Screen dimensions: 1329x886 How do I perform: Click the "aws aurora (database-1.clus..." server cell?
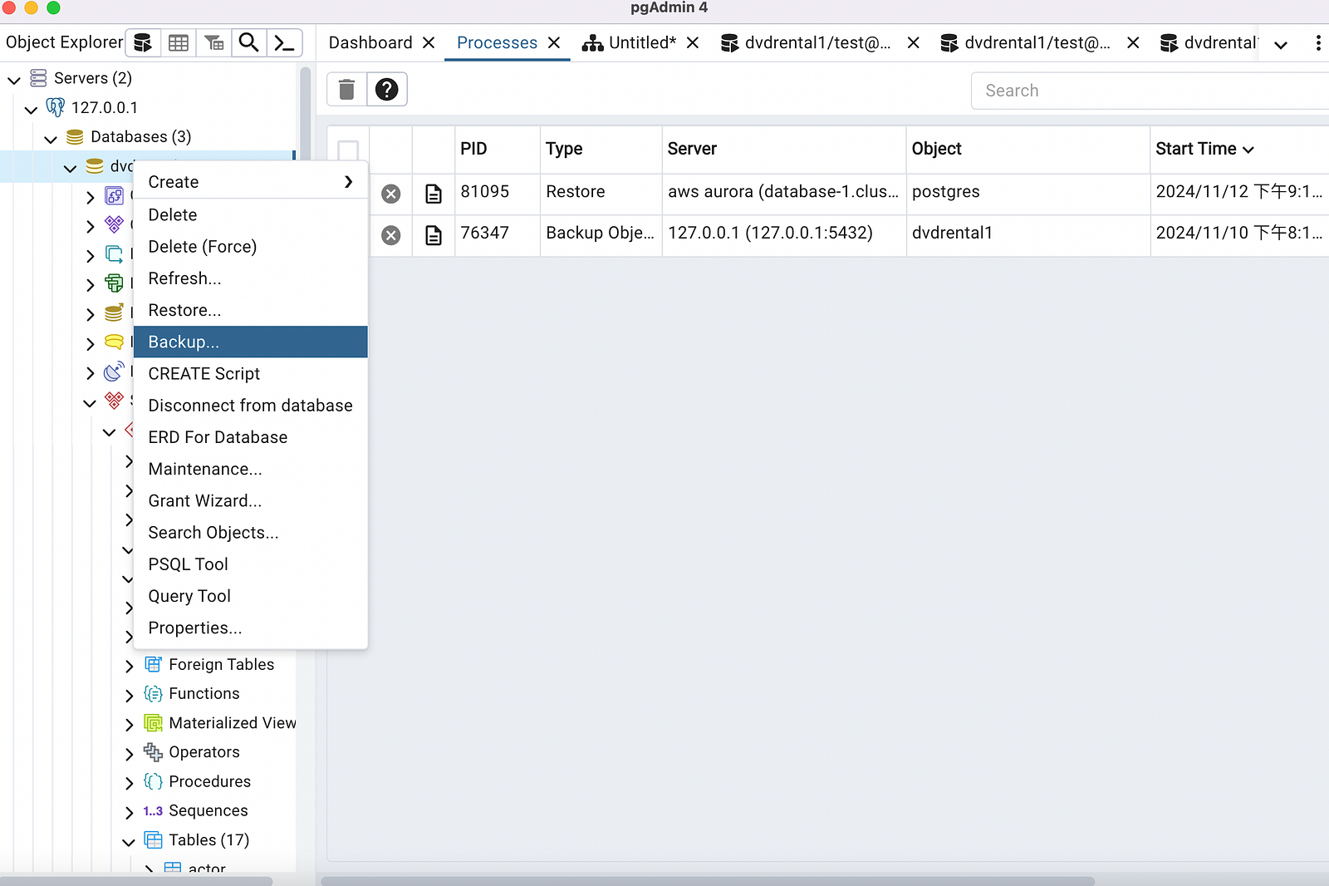783,192
